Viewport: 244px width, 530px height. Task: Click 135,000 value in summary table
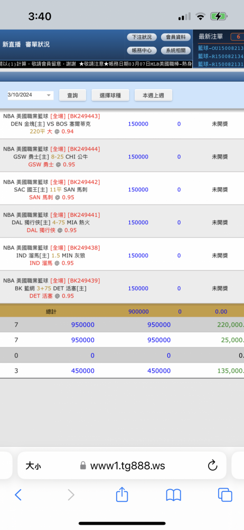(230, 371)
